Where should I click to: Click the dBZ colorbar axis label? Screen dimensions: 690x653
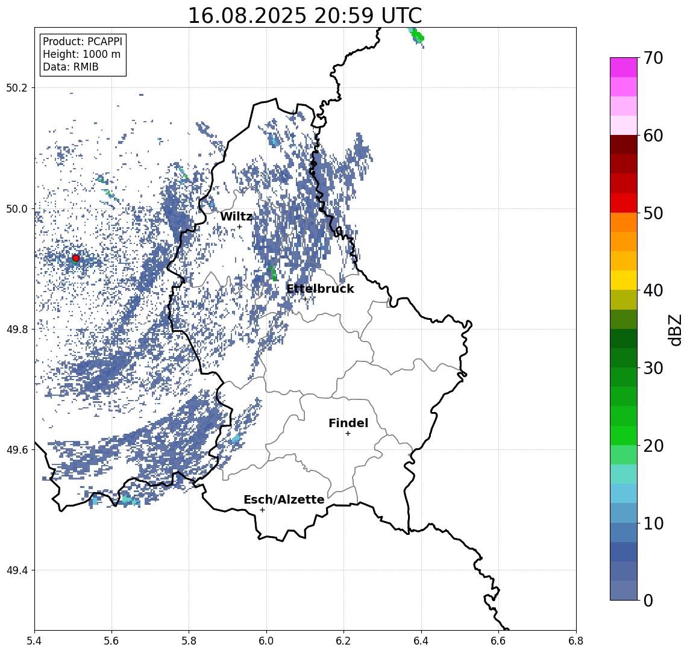coord(674,330)
